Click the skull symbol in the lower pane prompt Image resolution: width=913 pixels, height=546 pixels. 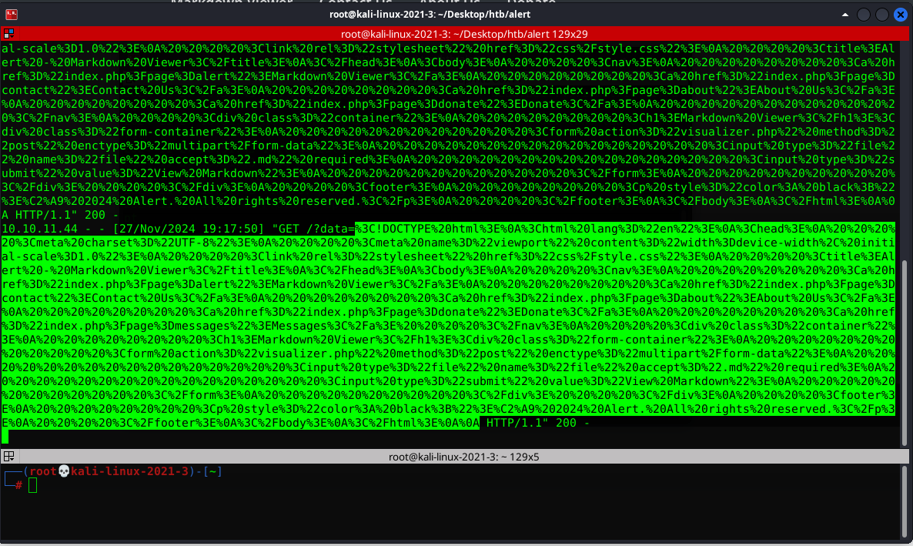64,471
